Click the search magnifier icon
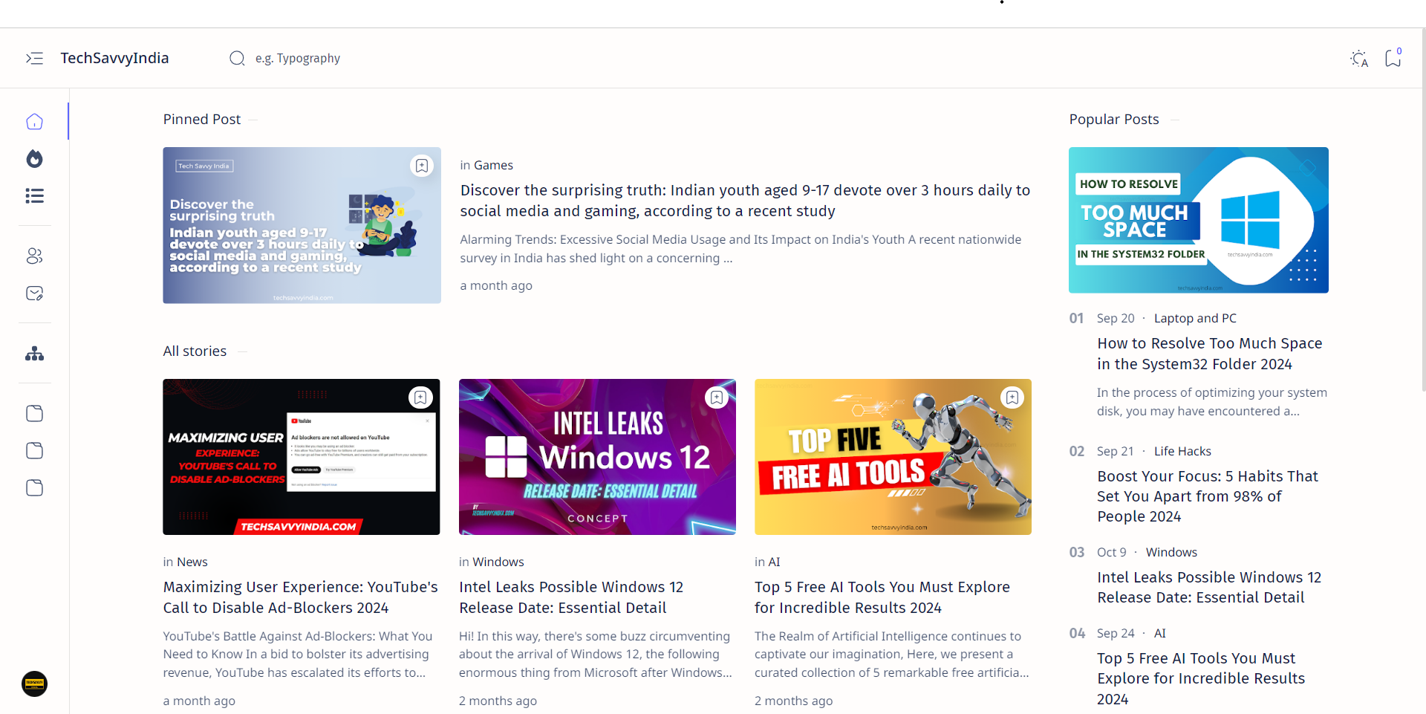Screen dimensions: 1426x714 tap(237, 58)
